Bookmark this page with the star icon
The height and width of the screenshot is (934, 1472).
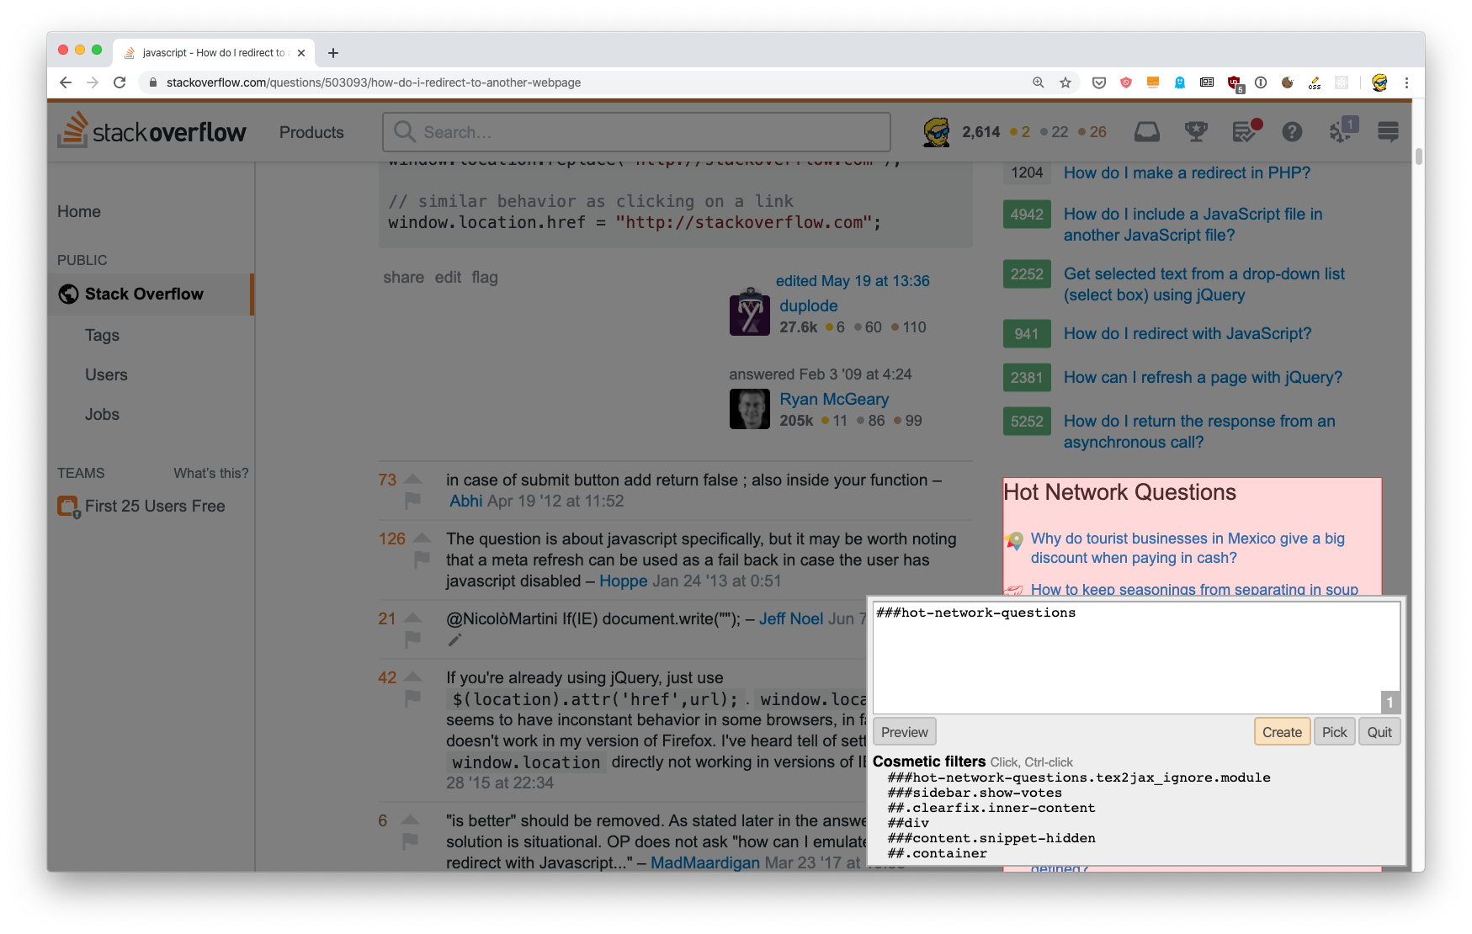(x=1065, y=82)
